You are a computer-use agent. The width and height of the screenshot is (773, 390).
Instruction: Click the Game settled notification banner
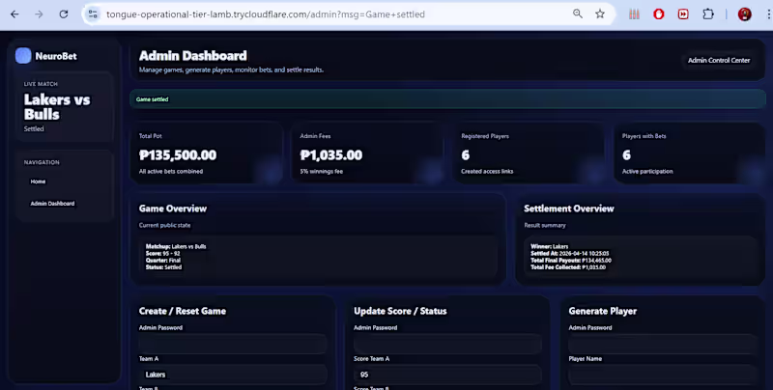(x=447, y=99)
